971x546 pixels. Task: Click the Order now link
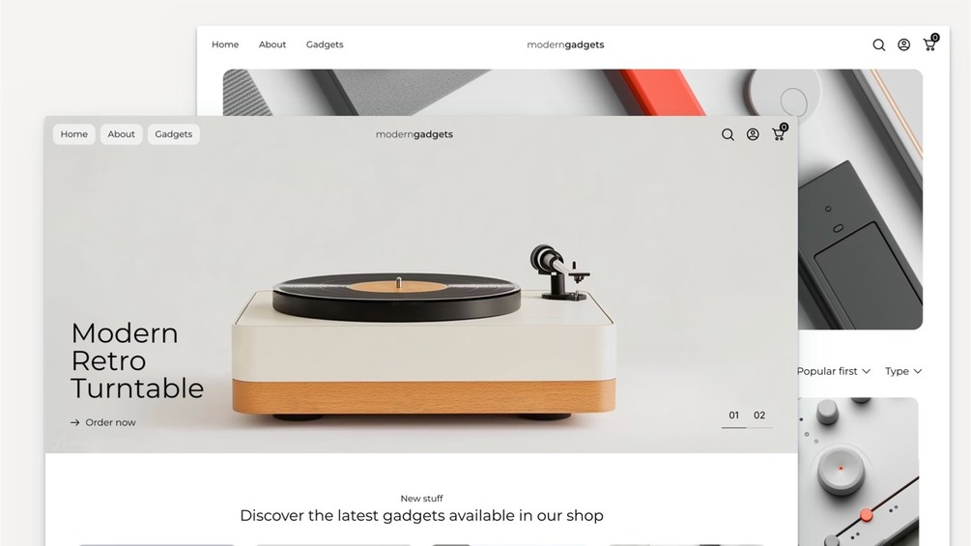[110, 423]
